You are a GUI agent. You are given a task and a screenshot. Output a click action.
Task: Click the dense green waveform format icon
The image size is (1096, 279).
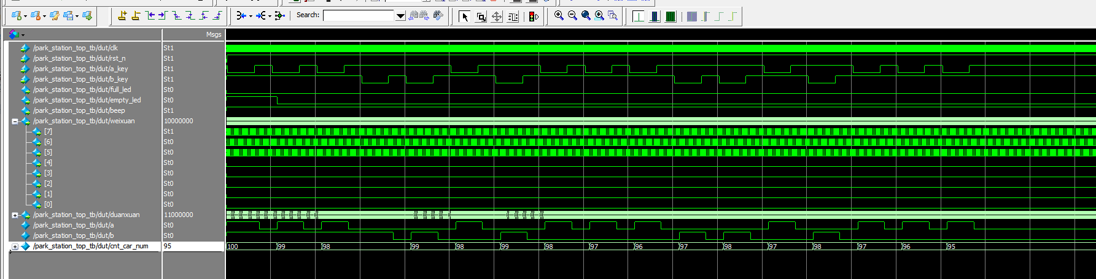(x=670, y=17)
